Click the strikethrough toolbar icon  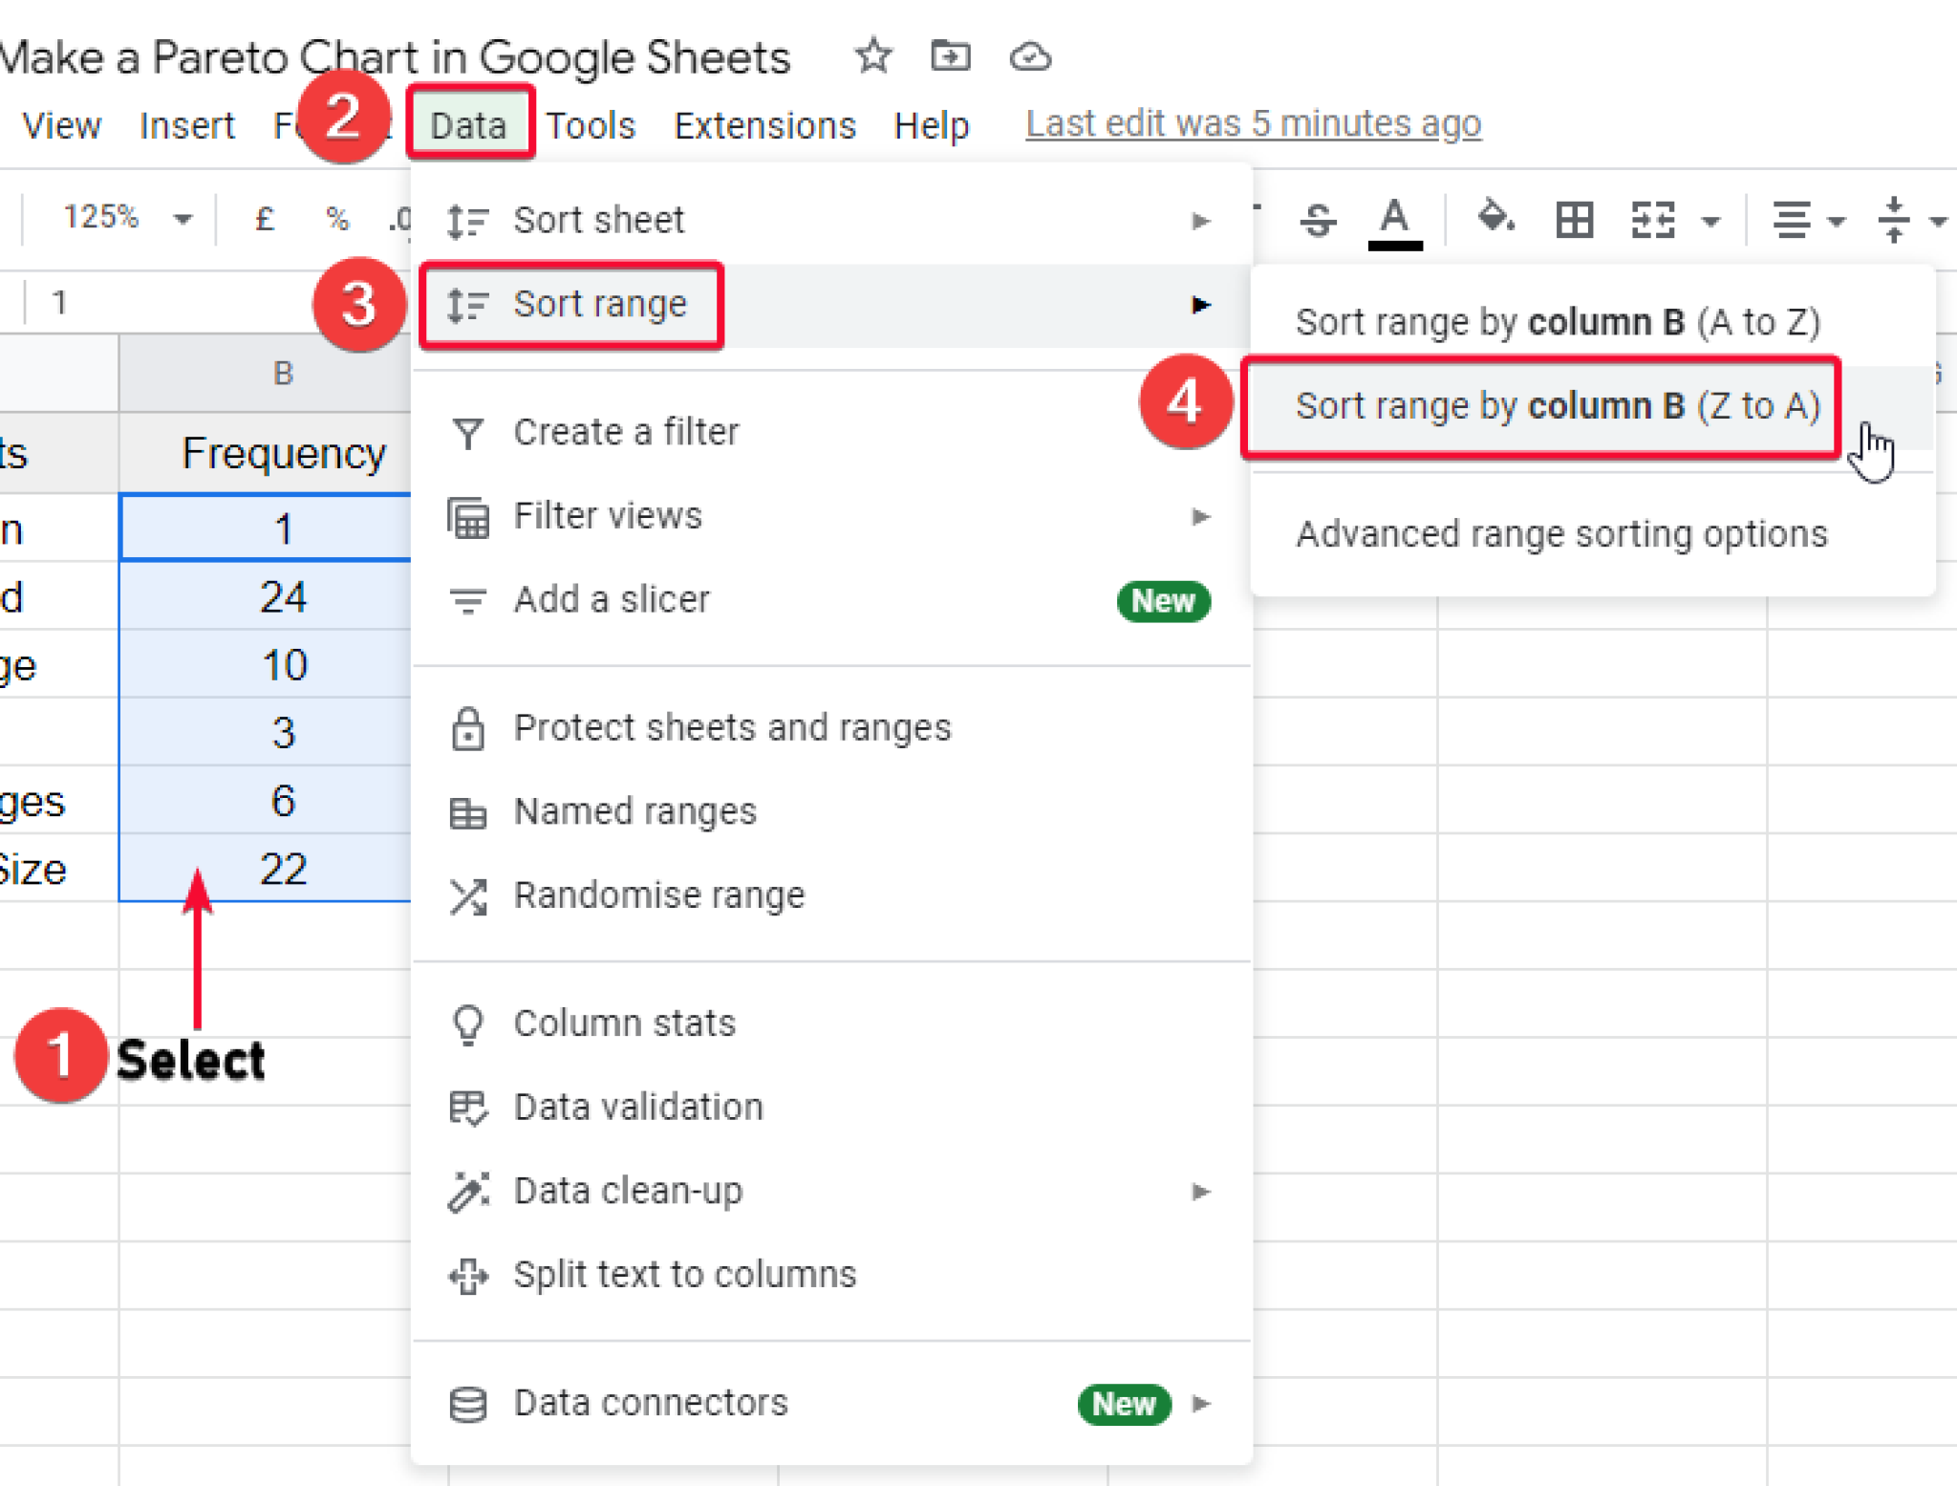click(x=1318, y=221)
